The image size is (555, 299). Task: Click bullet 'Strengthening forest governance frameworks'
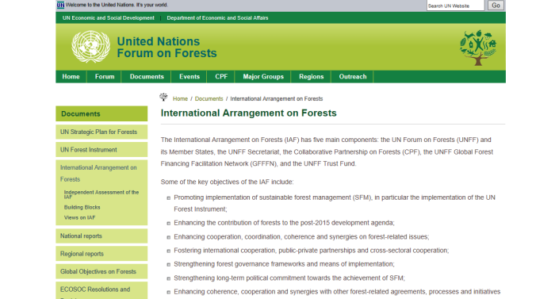click(x=284, y=264)
